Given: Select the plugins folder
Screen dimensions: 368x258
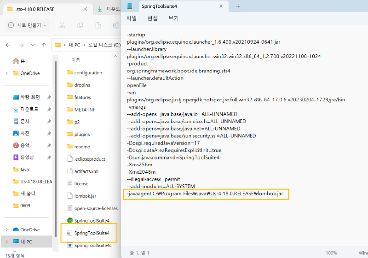Looking at the screenshot, I should [78, 134].
